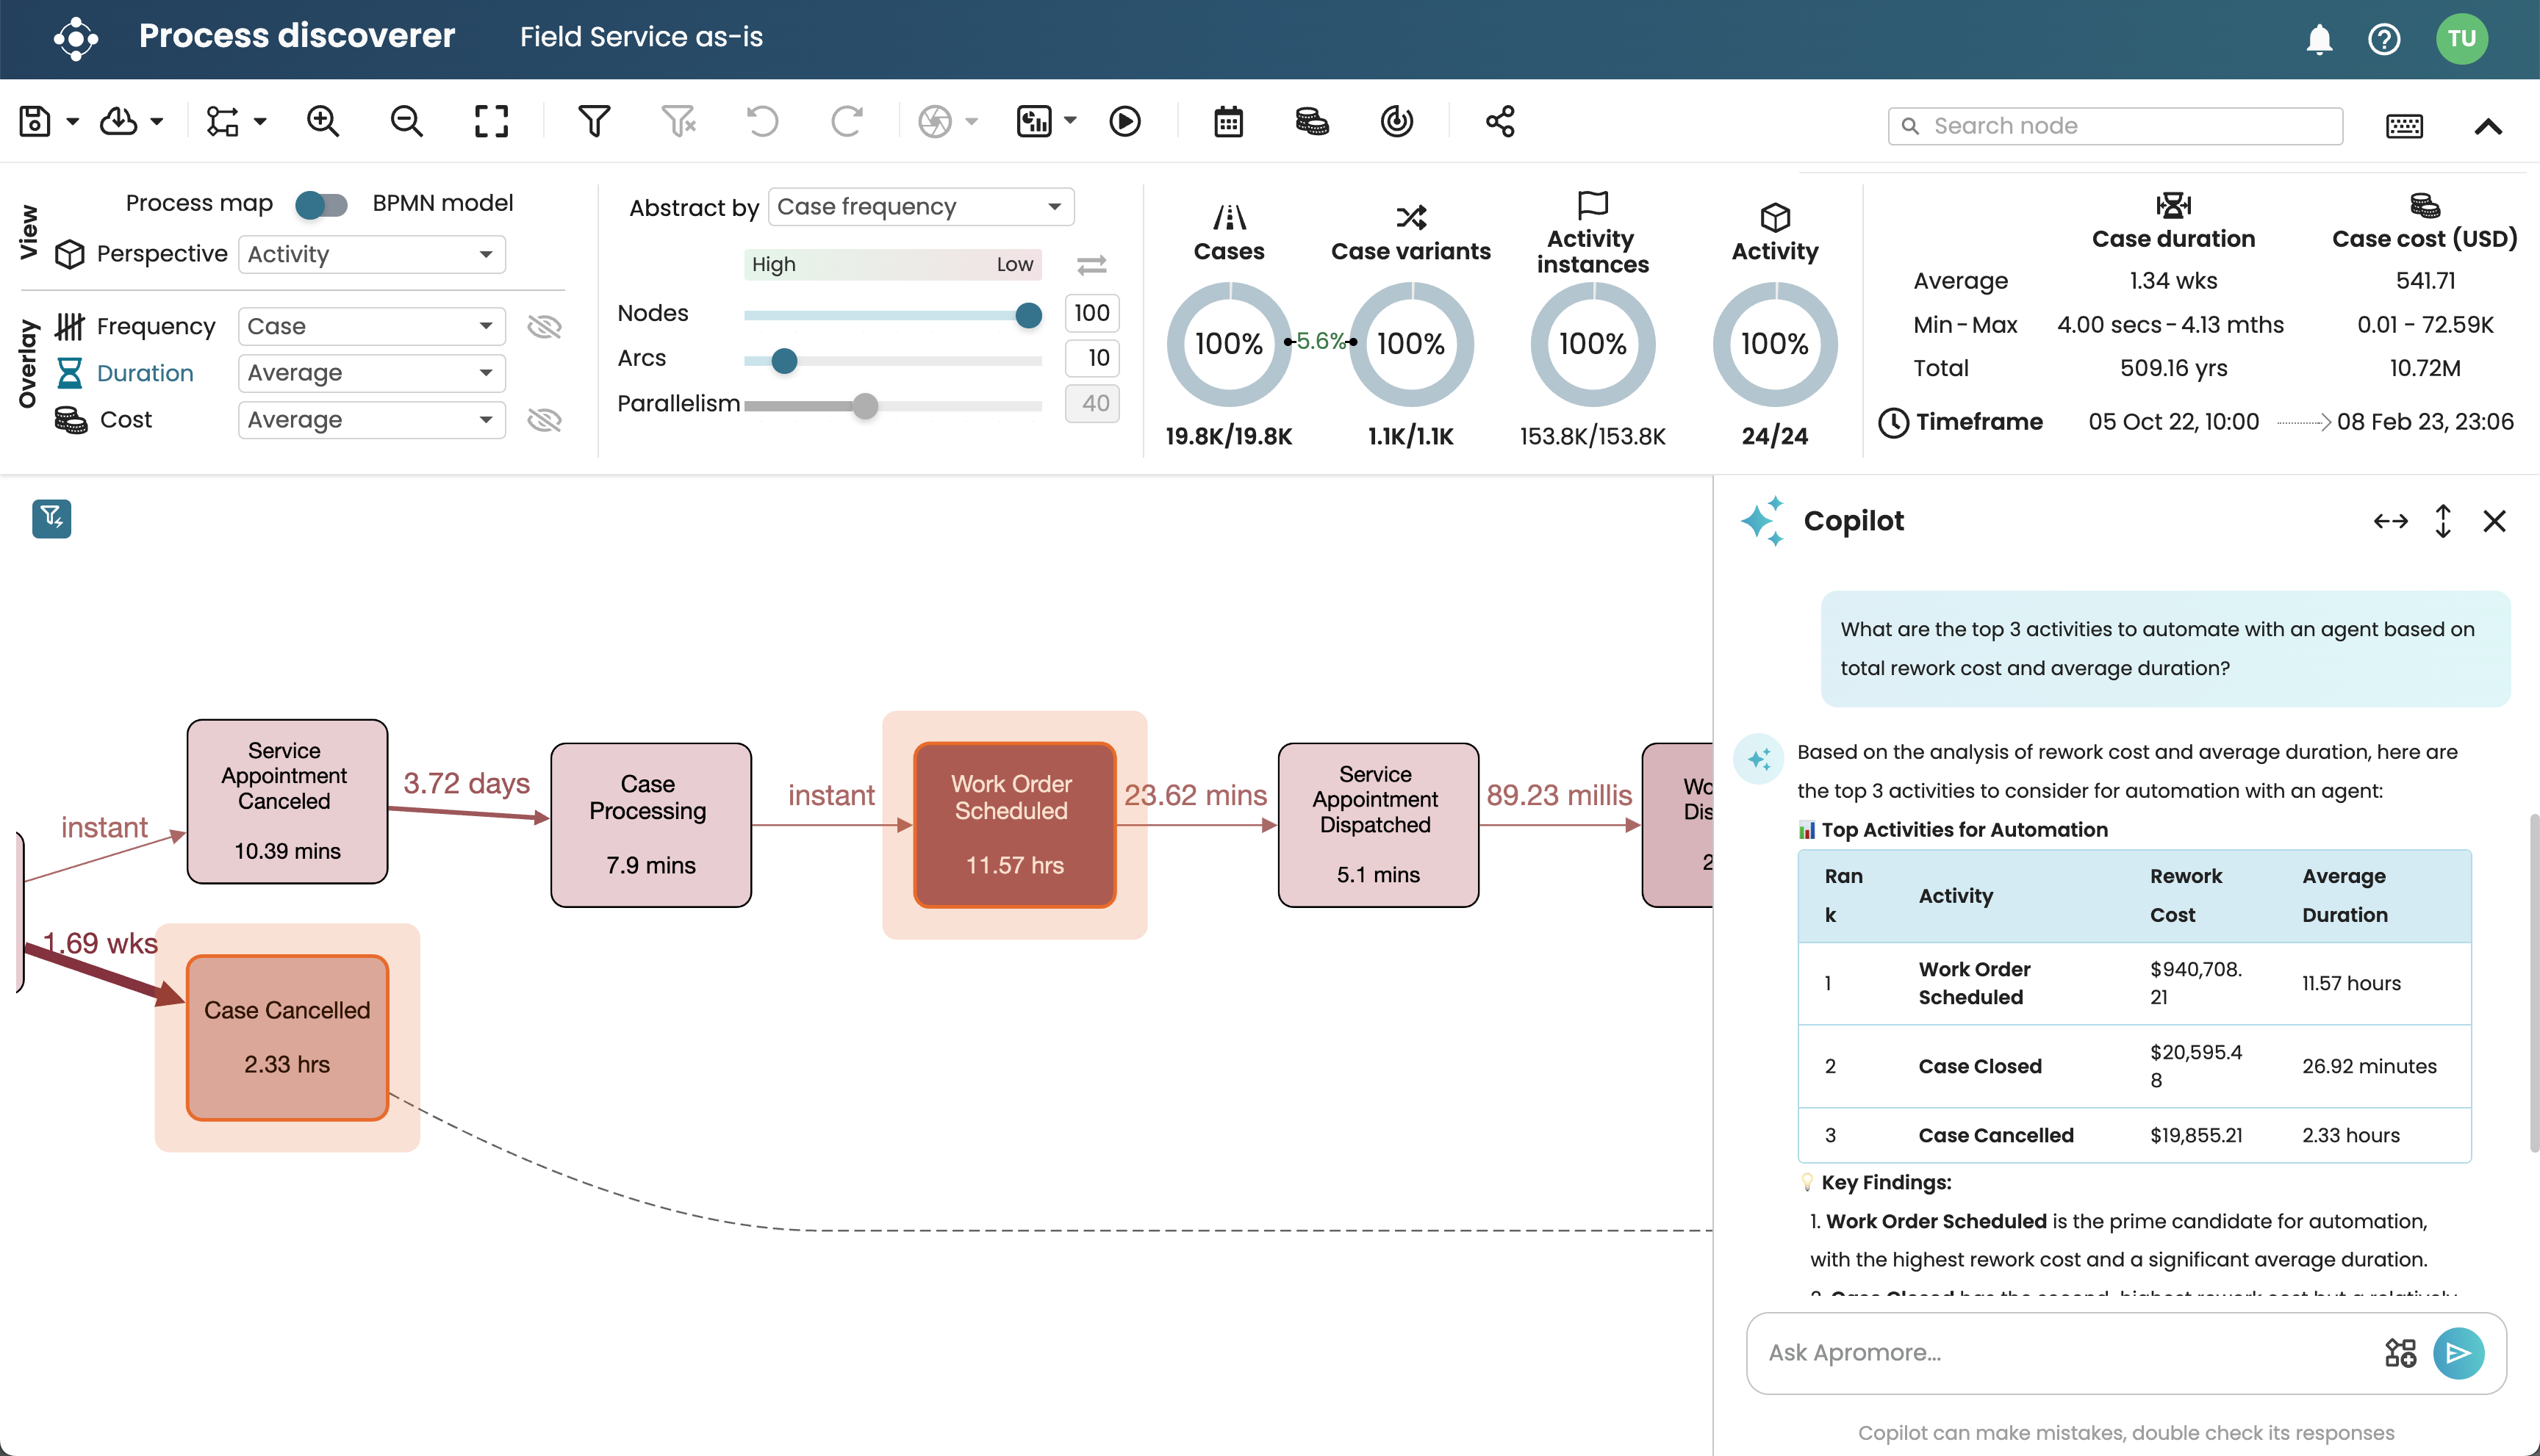The width and height of the screenshot is (2540, 1456).
Task: Expand the dashboard dropdown arrow
Action: tap(1070, 121)
